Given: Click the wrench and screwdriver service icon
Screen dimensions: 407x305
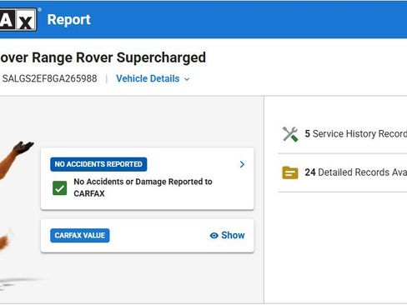Looking at the screenshot, I should pyautogui.click(x=290, y=134).
